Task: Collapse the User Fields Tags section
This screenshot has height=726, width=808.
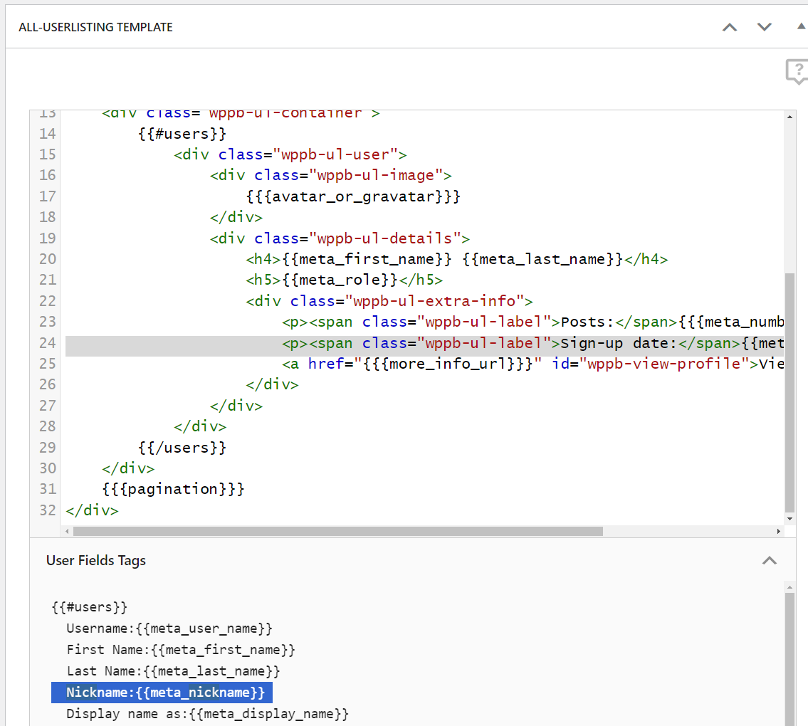Action: pos(770,561)
